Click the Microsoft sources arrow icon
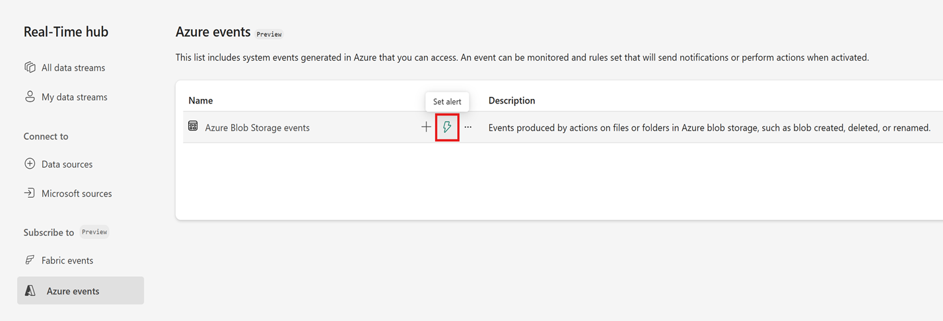 coord(30,193)
